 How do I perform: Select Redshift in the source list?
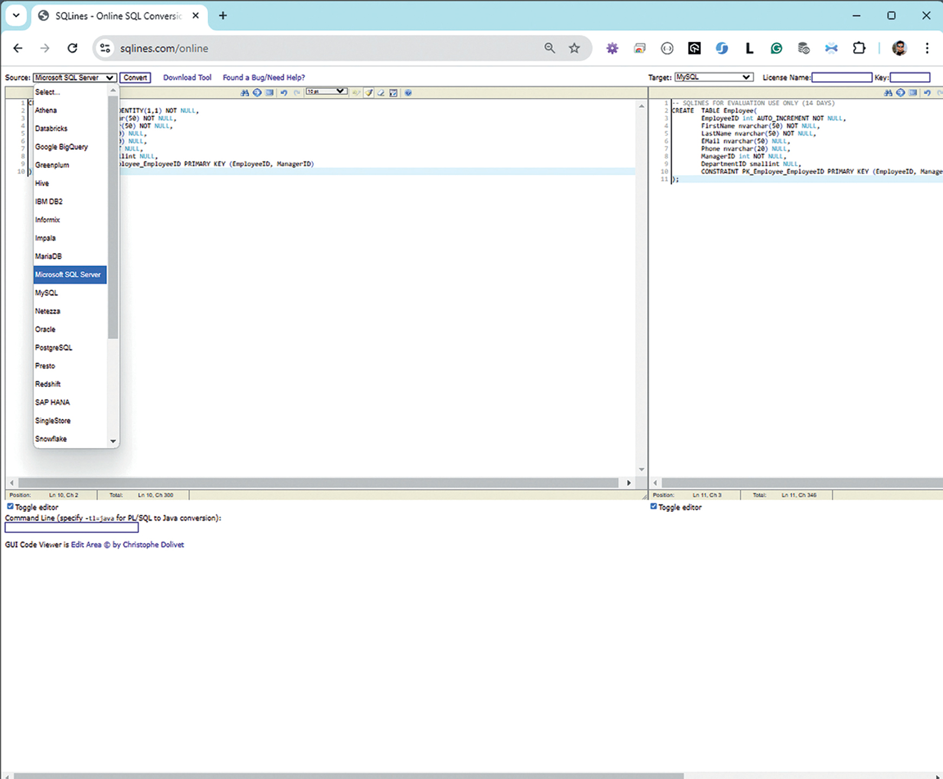pos(70,384)
